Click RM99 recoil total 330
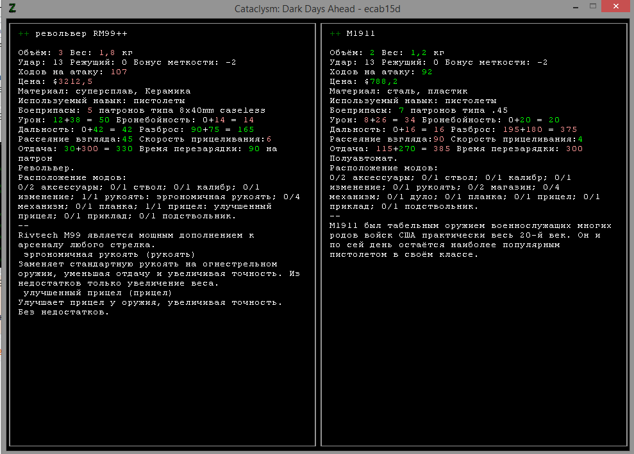Viewport: 634px width, 454px height. pyautogui.click(x=124, y=149)
